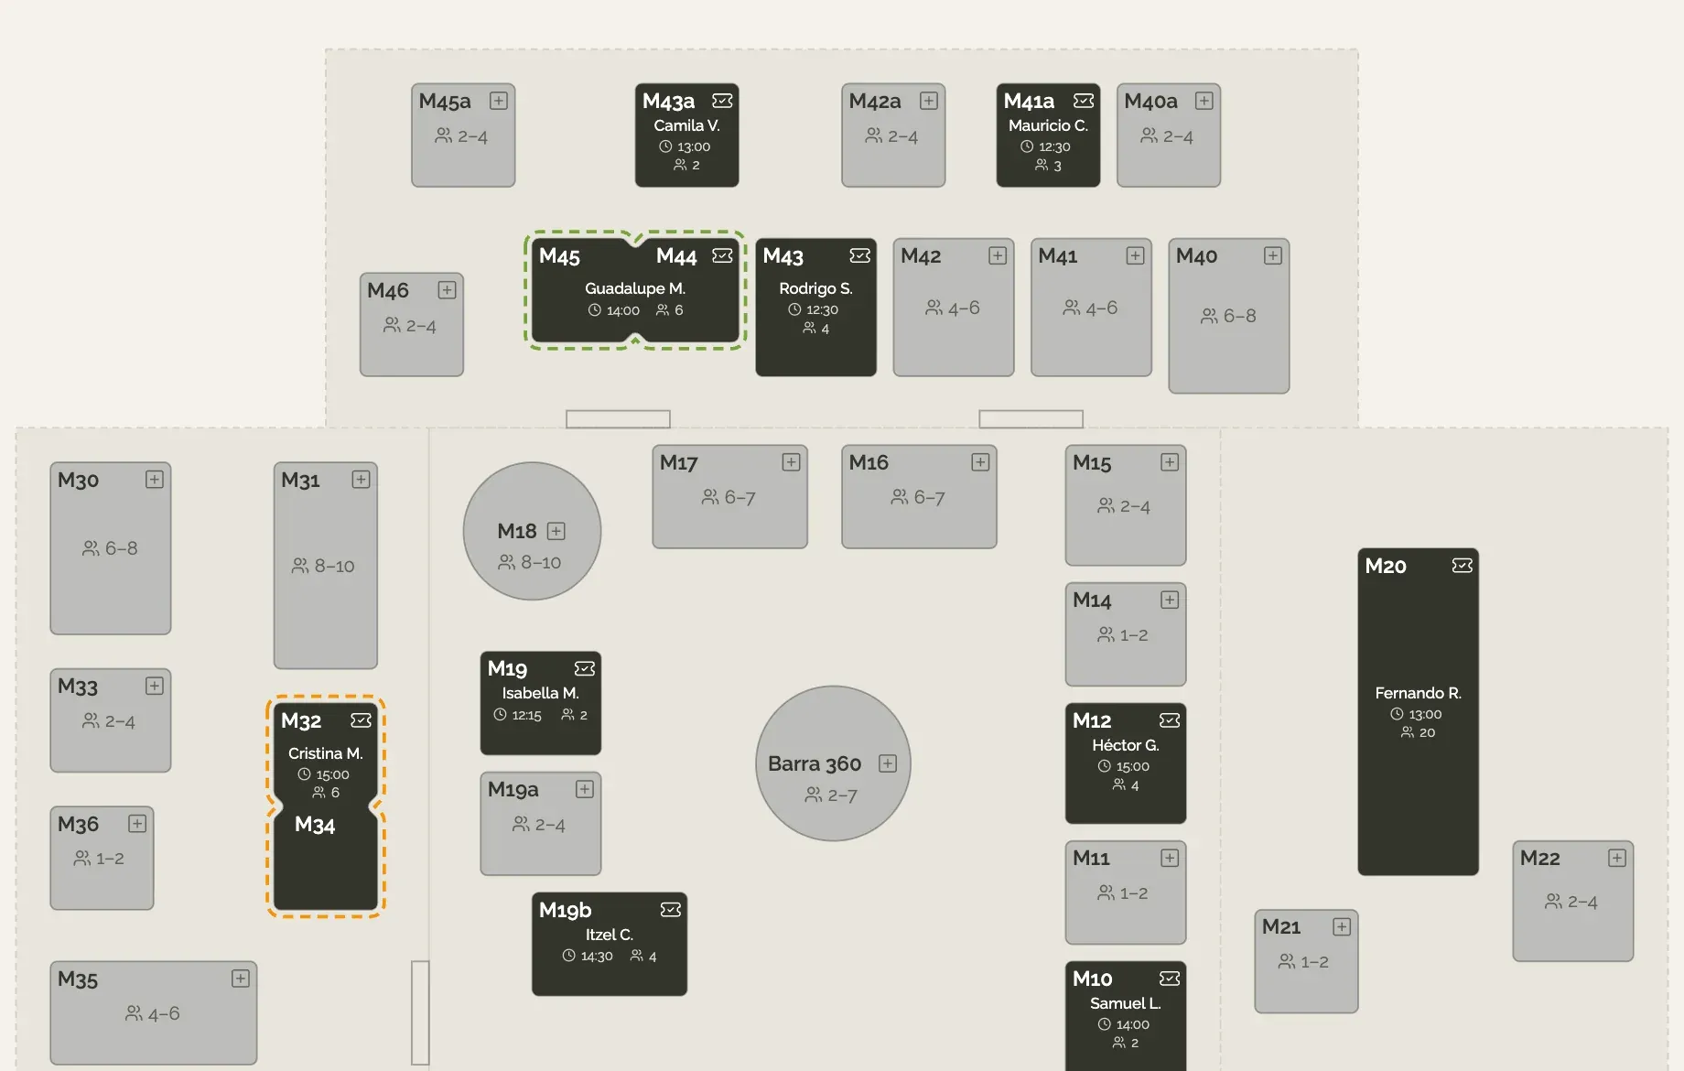Add a reservation on table M36

click(x=137, y=824)
